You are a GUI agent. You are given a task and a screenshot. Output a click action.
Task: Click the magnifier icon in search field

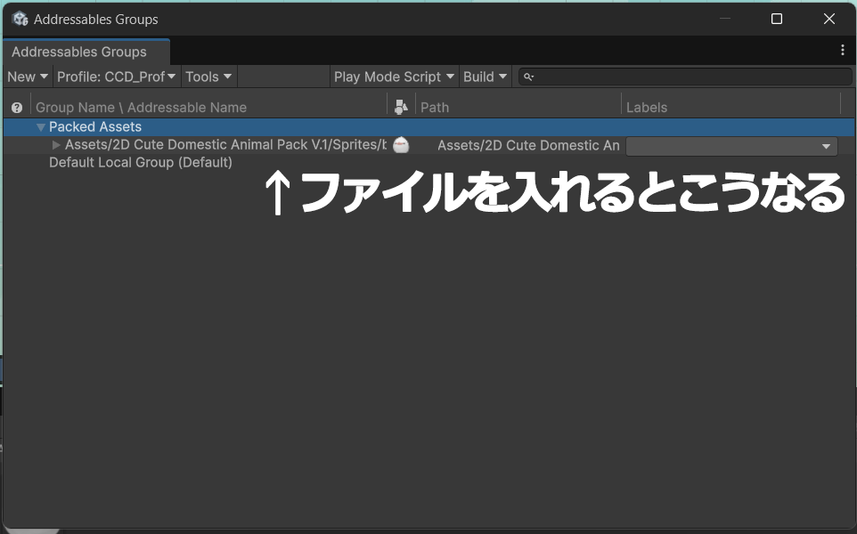(x=528, y=77)
